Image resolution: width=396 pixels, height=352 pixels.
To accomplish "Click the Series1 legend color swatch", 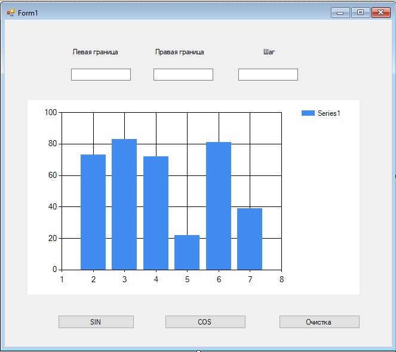I will tap(308, 113).
